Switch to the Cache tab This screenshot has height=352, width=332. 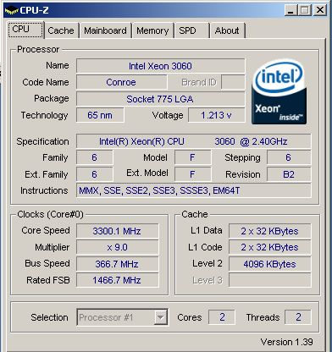pos(61,30)
